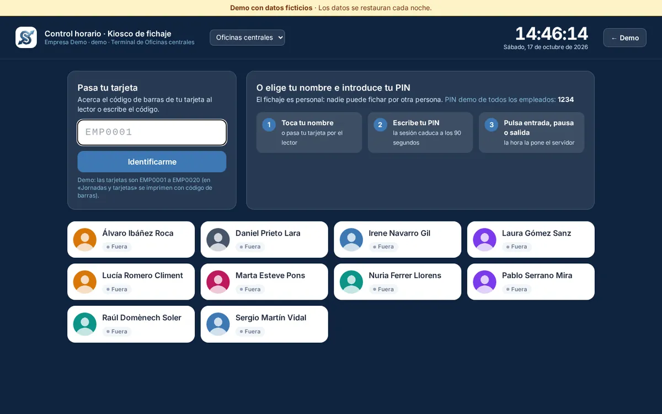Select employee name Pablo Serrano Mira
The width and height of the screenshot is (662, 414).
[x=537, y=275]
